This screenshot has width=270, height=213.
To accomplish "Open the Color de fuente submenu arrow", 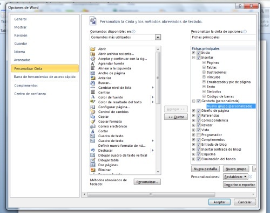I will click(153, 97).
